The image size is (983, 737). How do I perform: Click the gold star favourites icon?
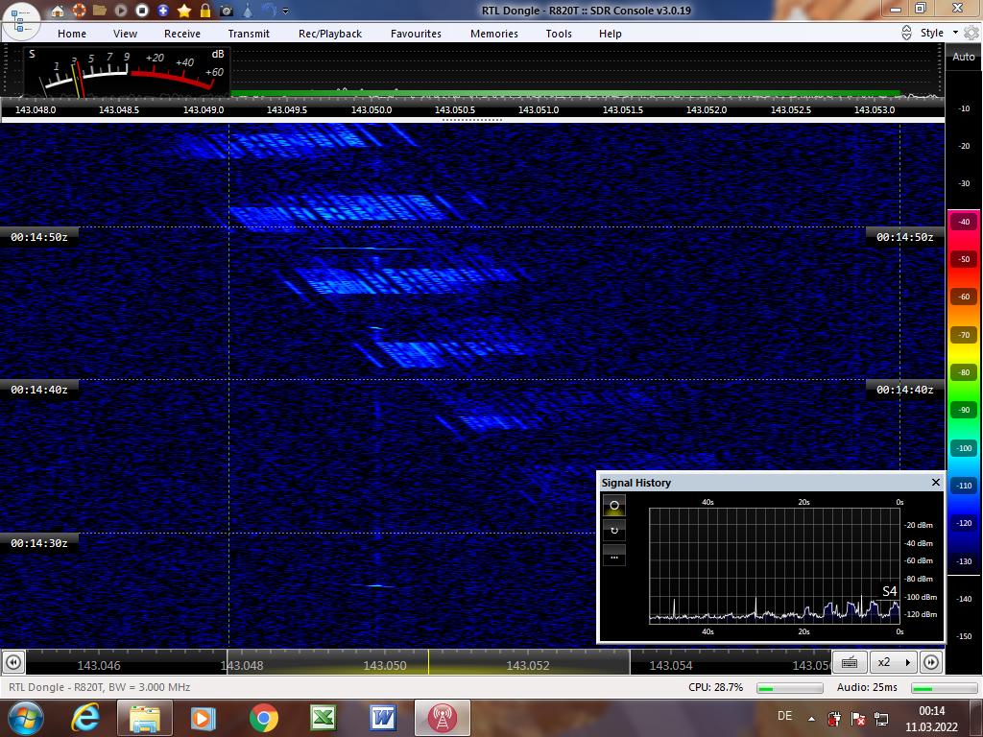184,11
